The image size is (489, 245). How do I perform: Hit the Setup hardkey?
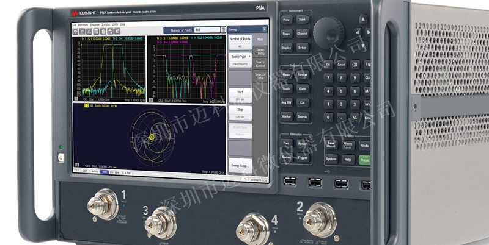303,48
